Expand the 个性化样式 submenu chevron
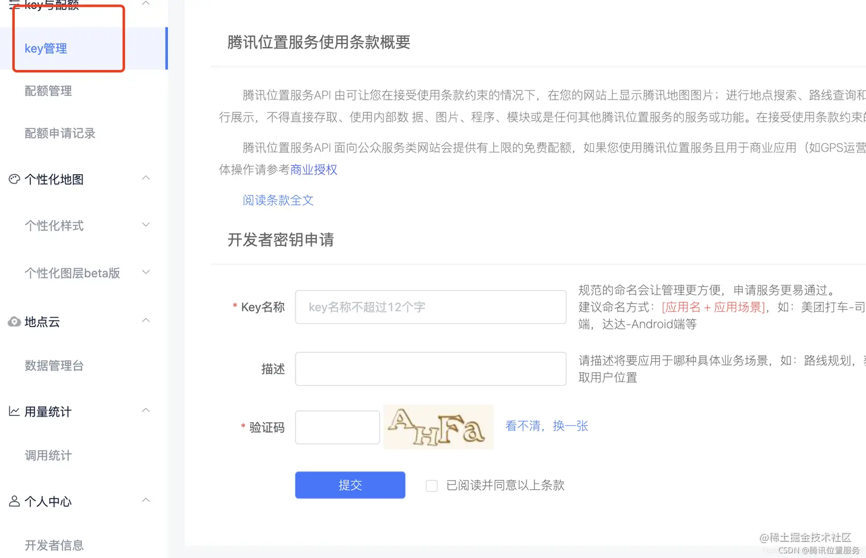 point(146,225)
